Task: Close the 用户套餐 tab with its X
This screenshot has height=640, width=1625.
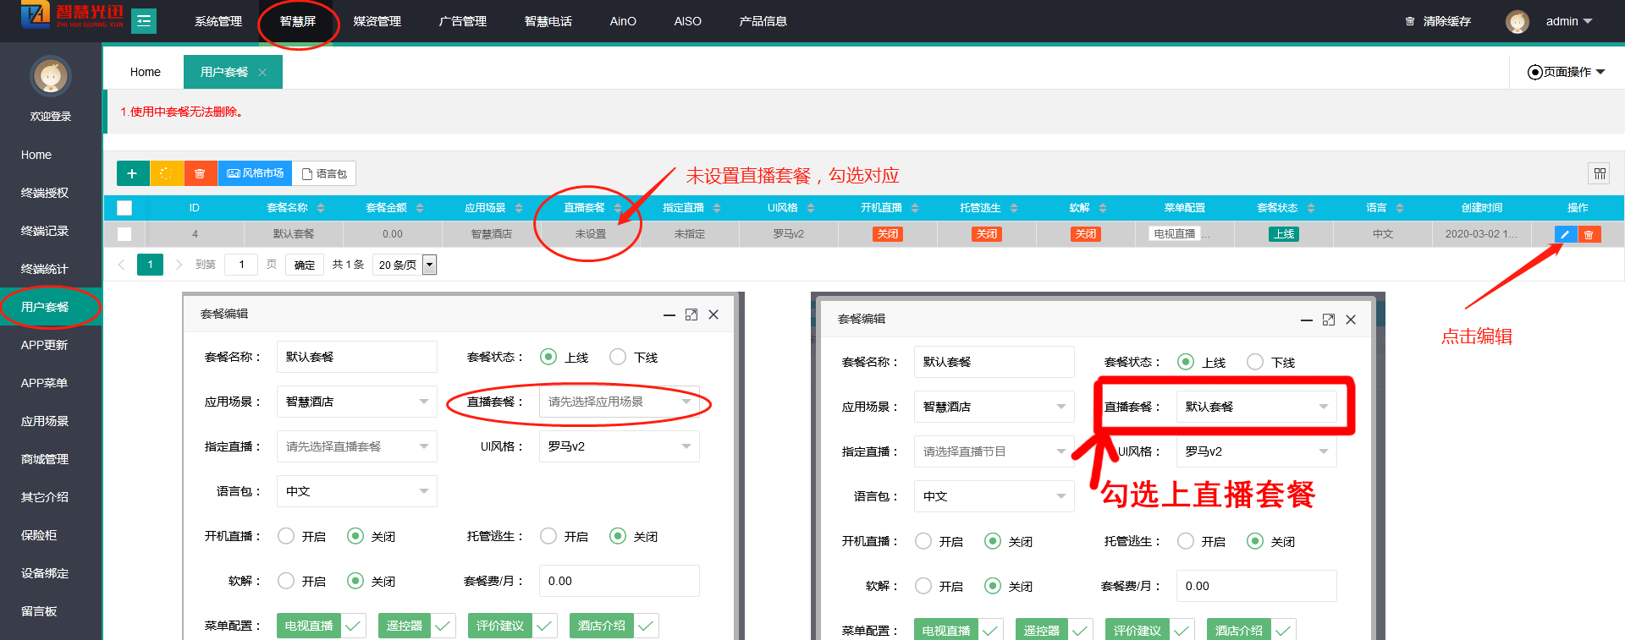Action: [262, 73]
